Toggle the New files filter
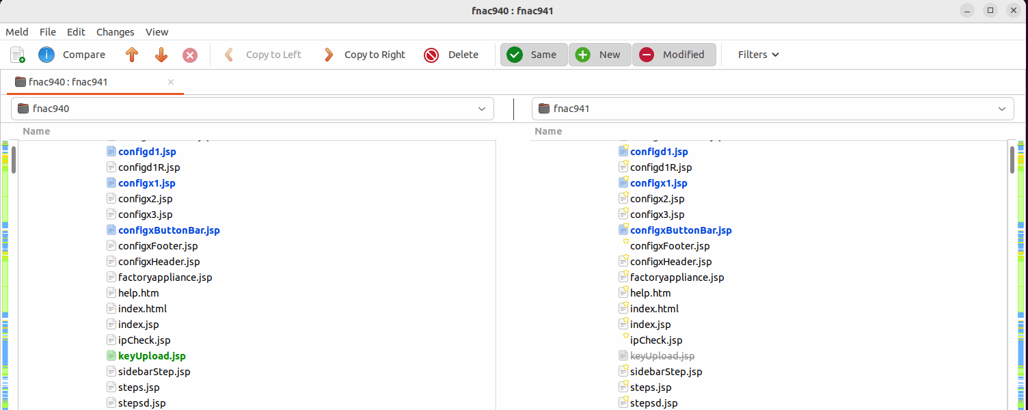Image resolution: width=1028 pixels, height=410 pixels. (x=599, y=55)
